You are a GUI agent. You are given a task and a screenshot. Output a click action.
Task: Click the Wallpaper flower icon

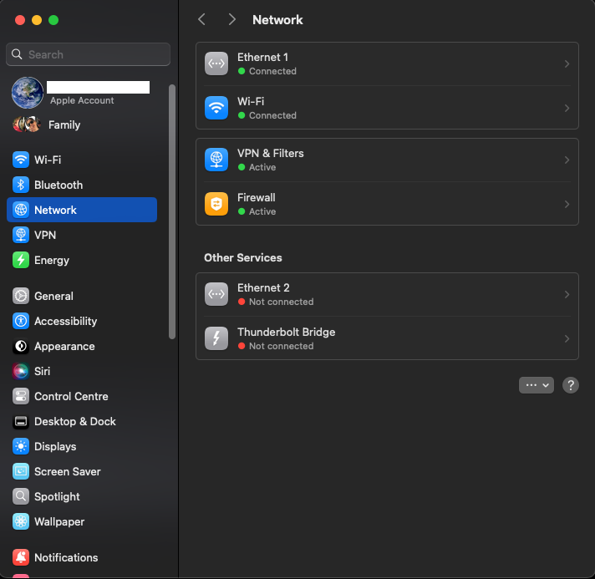[x=21, y=521]
